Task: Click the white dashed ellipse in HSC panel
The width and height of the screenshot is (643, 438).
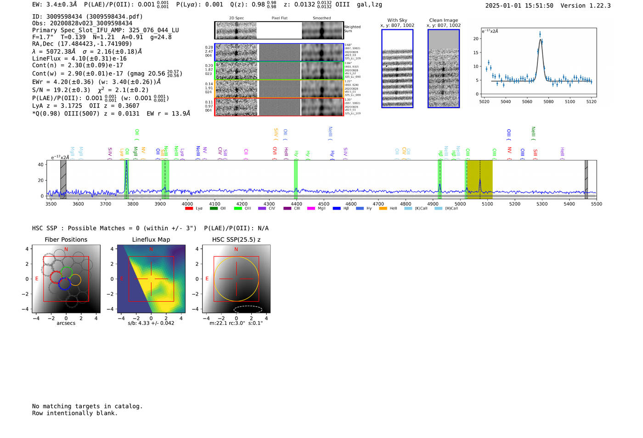Action: [248, 309]
